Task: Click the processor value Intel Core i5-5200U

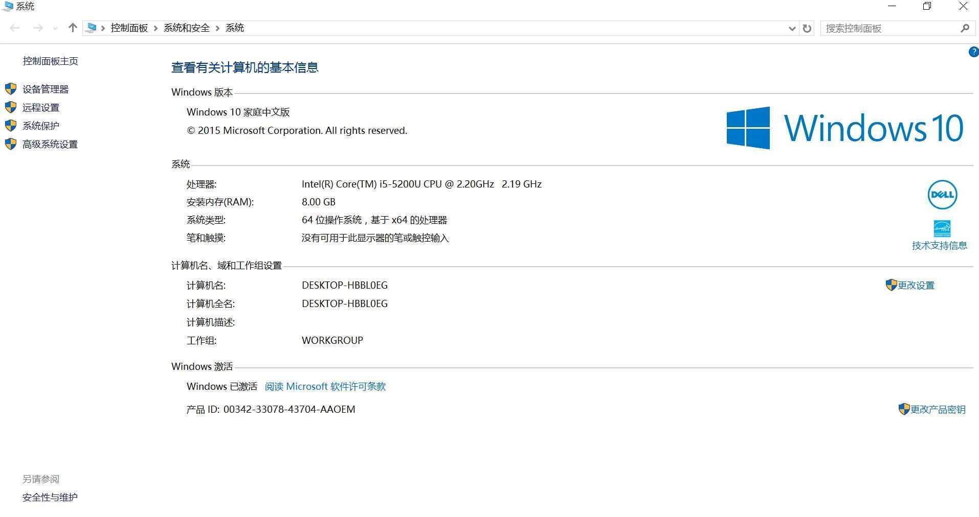Action: click(x=421, y=184)
